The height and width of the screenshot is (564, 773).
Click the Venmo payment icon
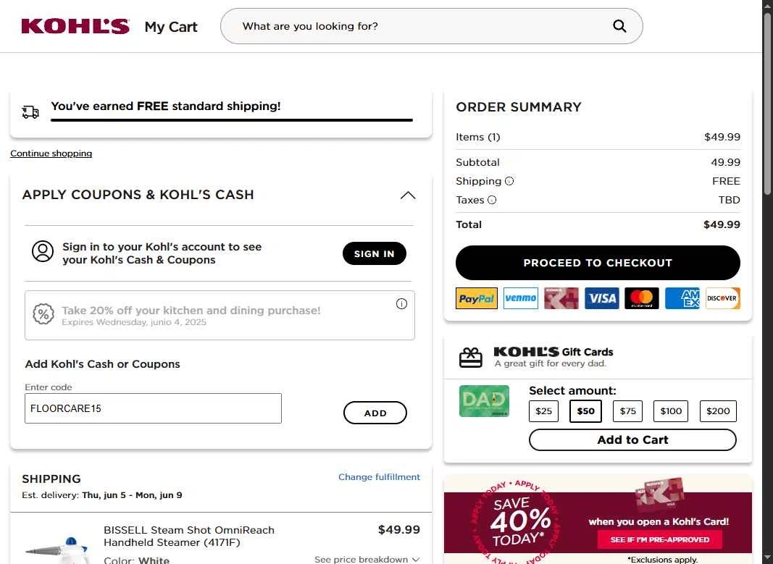521,298
